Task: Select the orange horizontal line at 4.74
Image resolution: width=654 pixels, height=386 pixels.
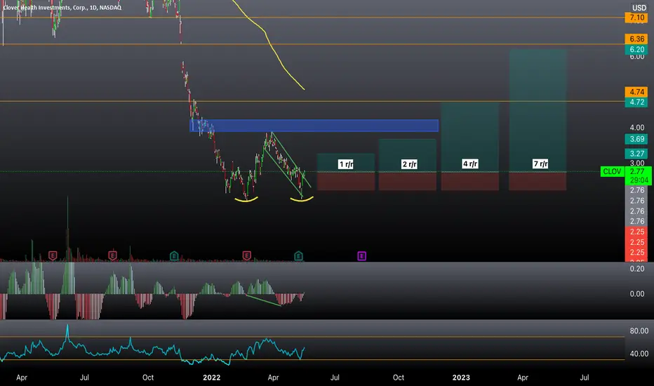Action: [x=312, y=101]
